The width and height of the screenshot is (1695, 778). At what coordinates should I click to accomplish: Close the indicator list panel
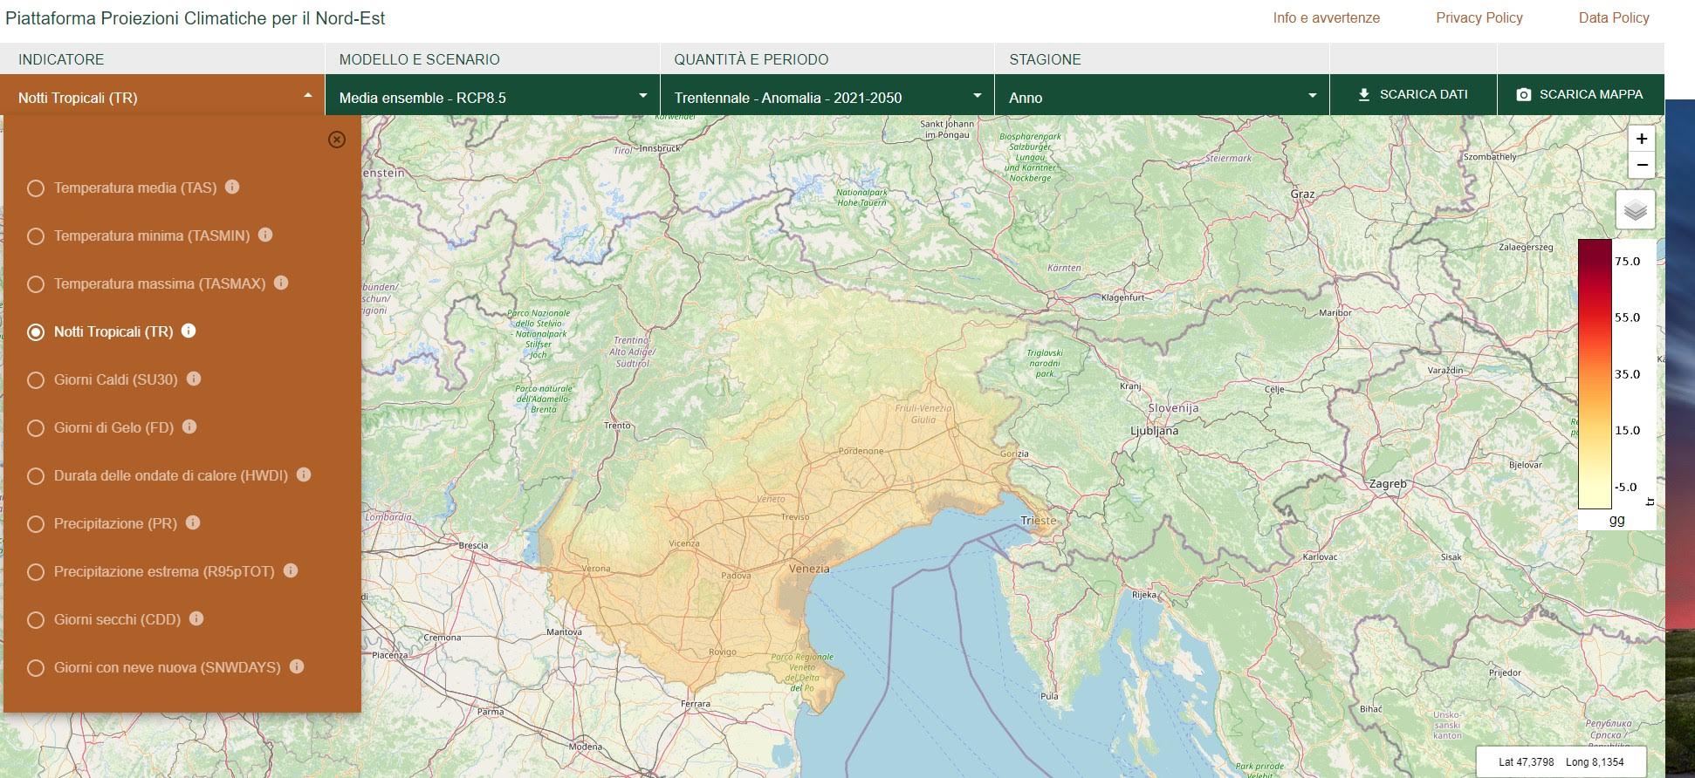coord(337,140)
